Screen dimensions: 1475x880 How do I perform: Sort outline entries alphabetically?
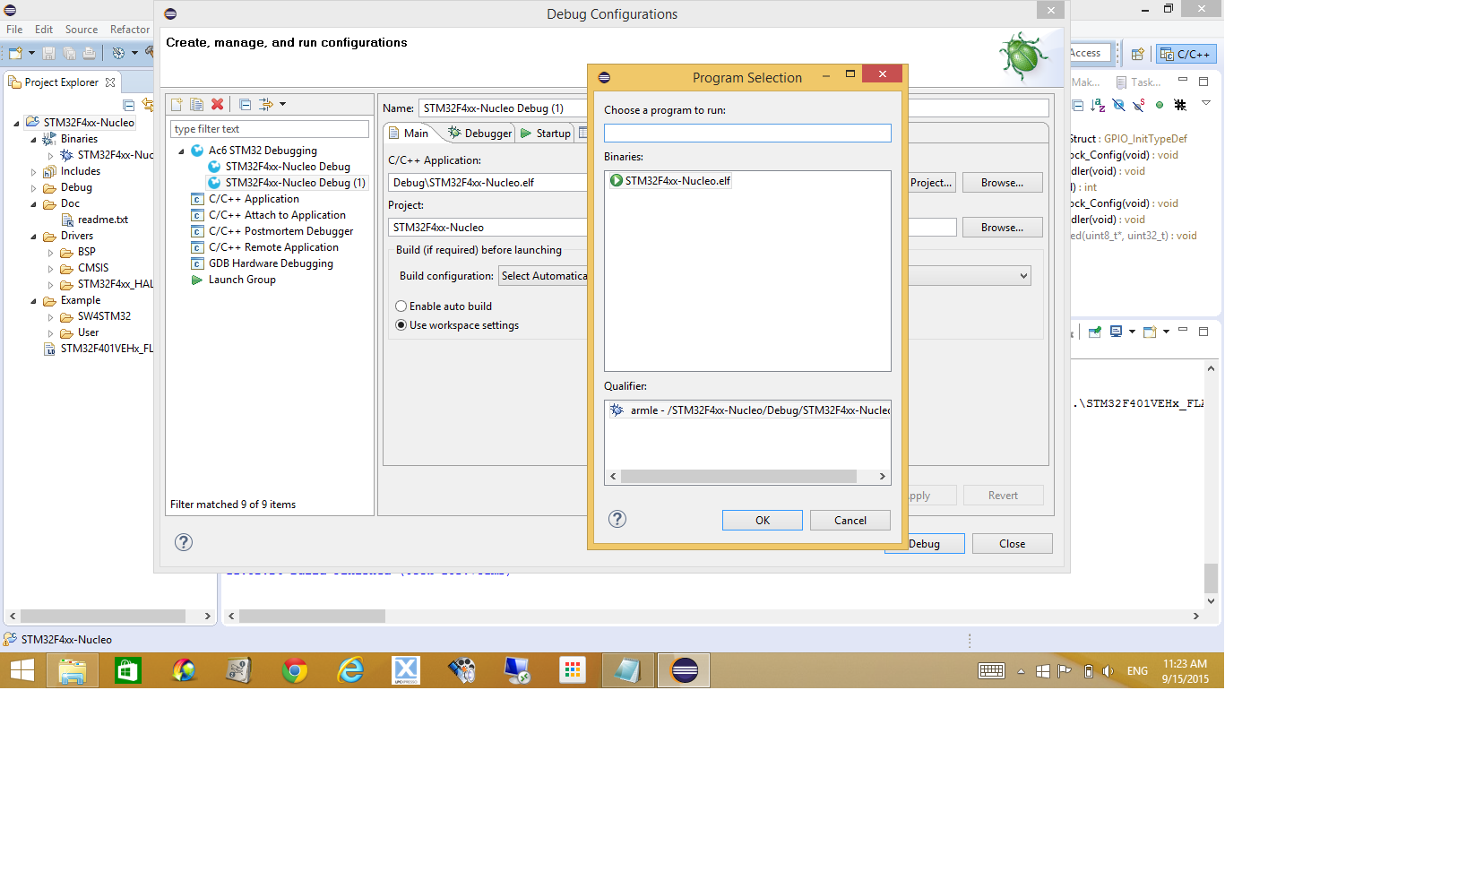pyautogui.click(x=1098, y=106)
